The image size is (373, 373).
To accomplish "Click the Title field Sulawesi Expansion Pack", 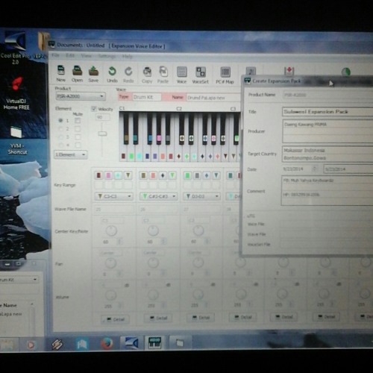I will click(x=327, y=112).
